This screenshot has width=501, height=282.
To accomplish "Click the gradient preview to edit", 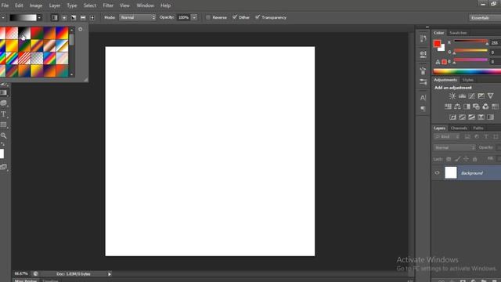I will pos(23,17).
